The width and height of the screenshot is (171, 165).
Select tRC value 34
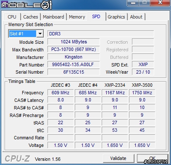click(88, 130)
